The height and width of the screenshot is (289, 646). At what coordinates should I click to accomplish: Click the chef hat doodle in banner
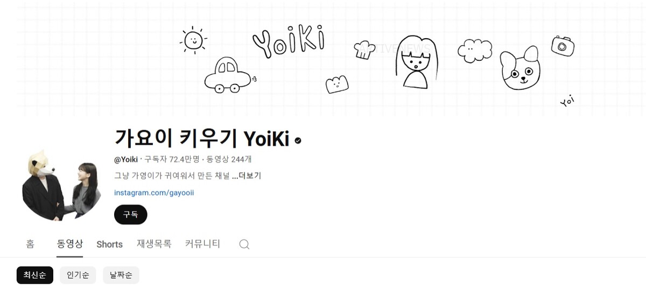364,49
